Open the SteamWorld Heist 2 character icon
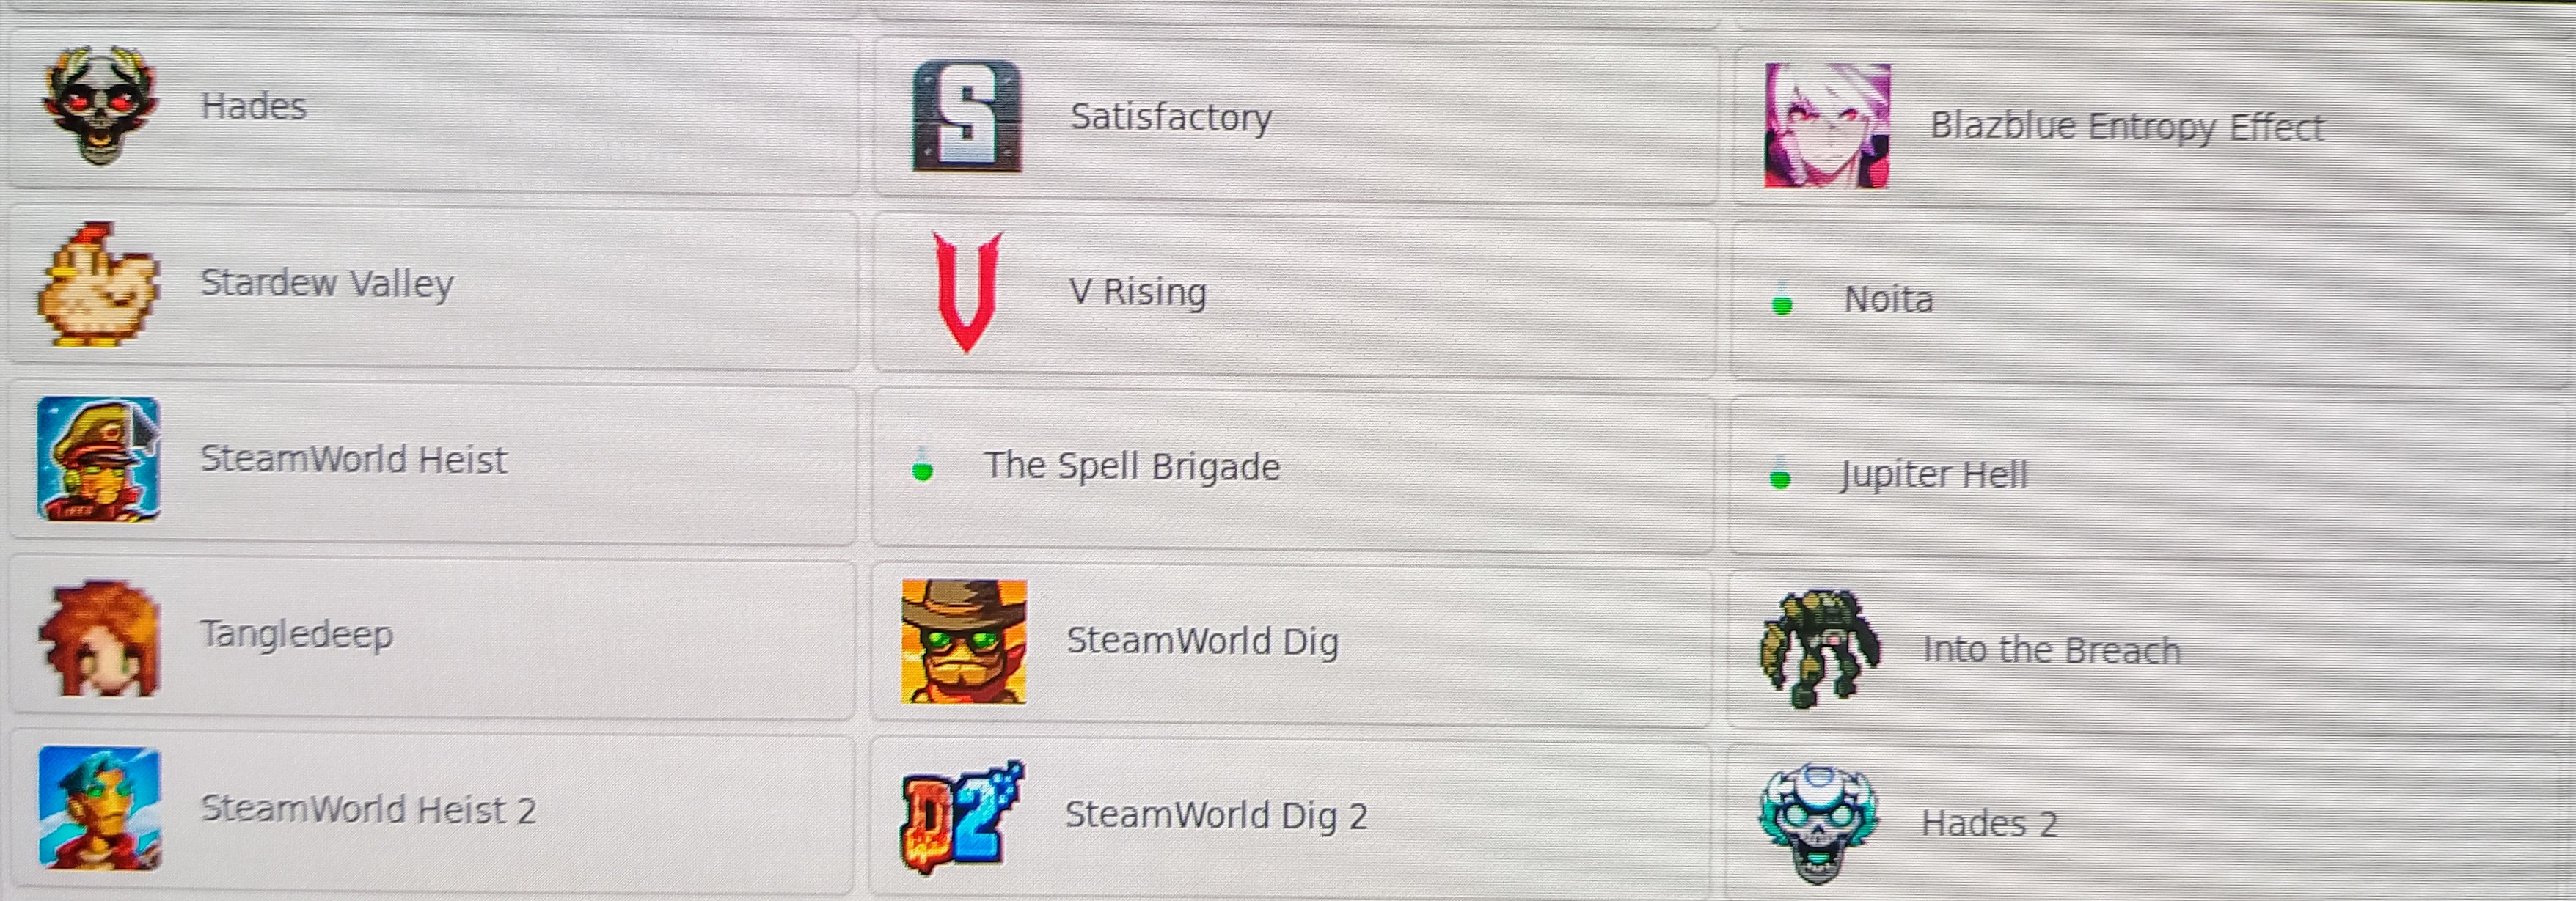2576x901 pixels. (x=99, y=808)
